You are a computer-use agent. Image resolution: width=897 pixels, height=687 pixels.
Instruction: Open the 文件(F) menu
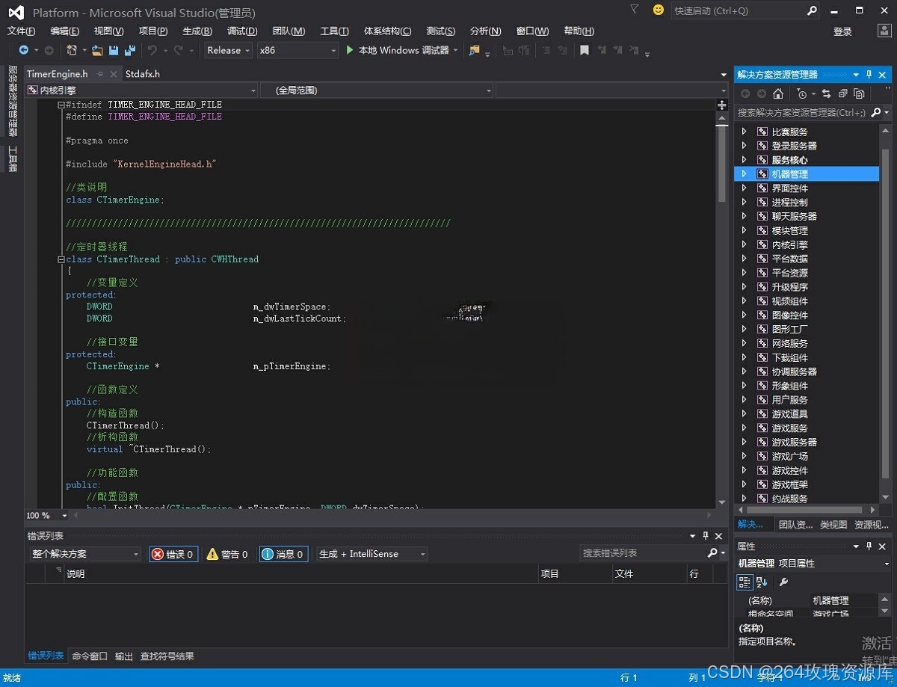pos(22,31)
